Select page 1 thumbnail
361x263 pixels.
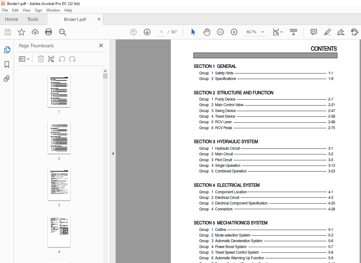tap(59, 91)
